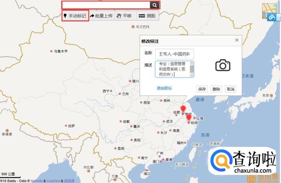Click the 成都 city label

tap(126, 122)
